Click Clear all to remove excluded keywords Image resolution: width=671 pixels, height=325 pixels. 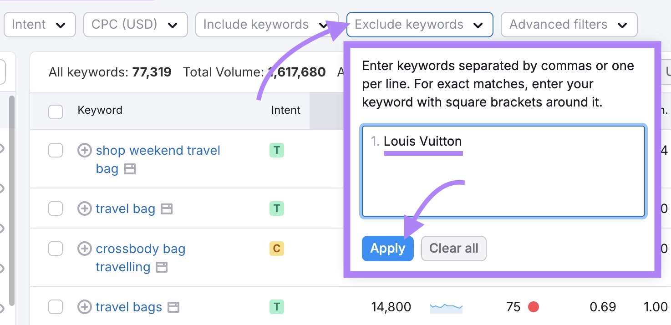[x=453, y=249]
